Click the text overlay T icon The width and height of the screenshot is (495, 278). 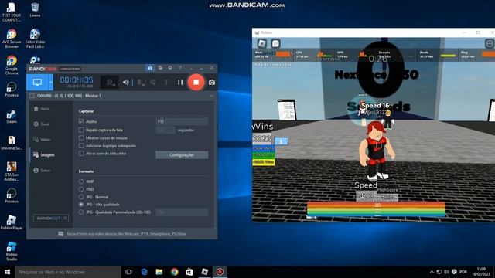point(166,83)
